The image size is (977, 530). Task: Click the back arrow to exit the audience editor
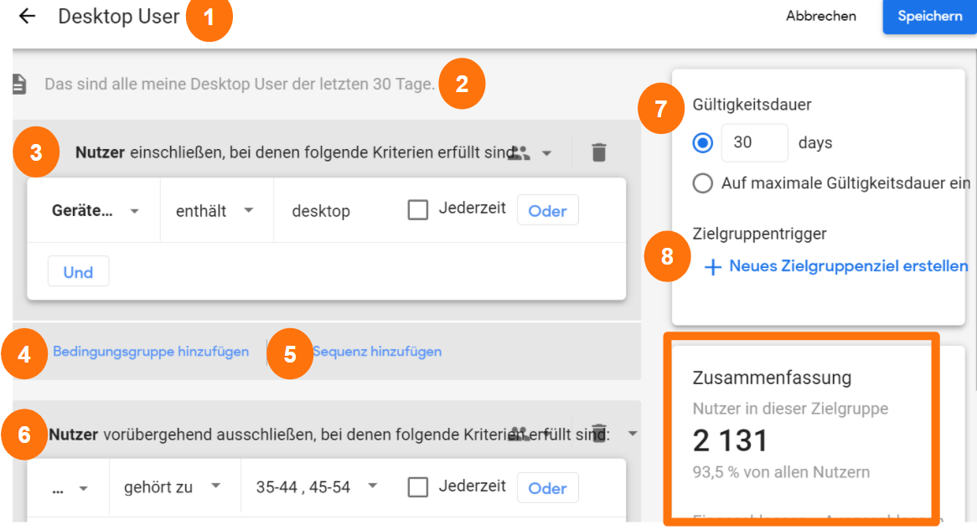[x=25, y=16]
